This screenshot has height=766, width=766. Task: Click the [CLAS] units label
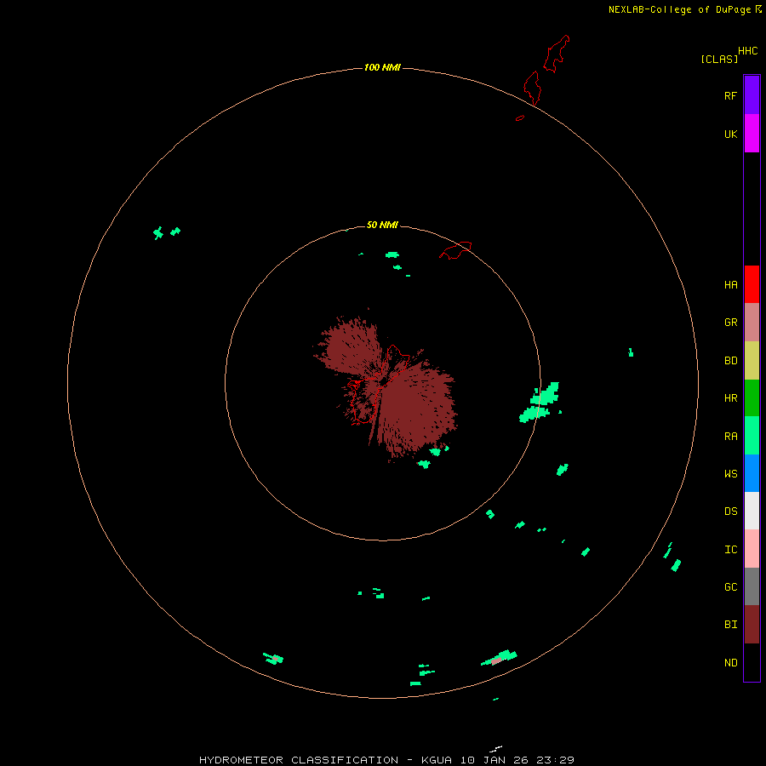point(719,59)
